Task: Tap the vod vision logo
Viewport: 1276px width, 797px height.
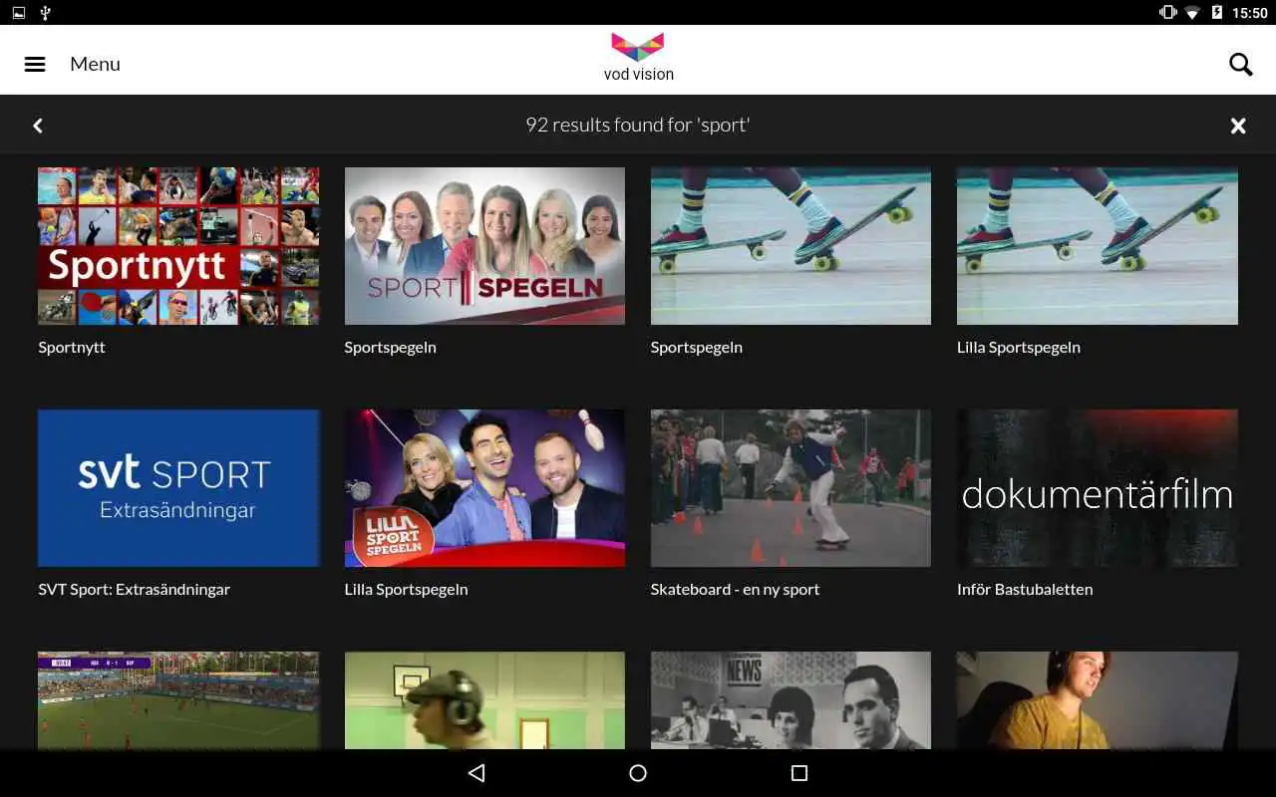Action: (638, 57)
